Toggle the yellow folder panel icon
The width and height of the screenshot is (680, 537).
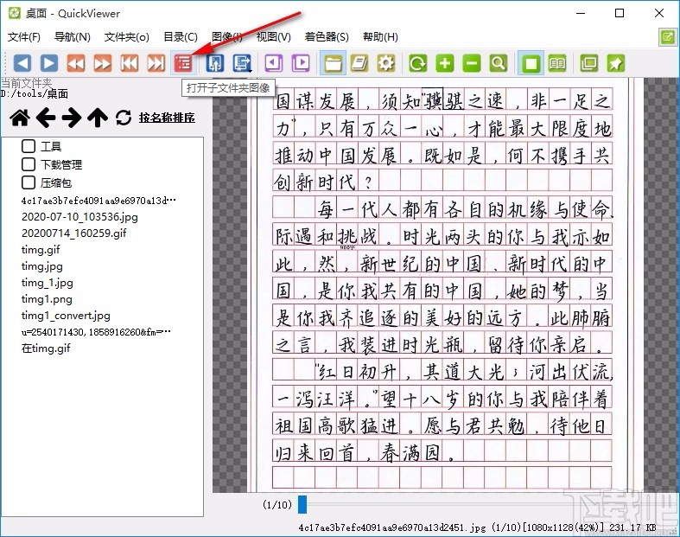point(333,63)
